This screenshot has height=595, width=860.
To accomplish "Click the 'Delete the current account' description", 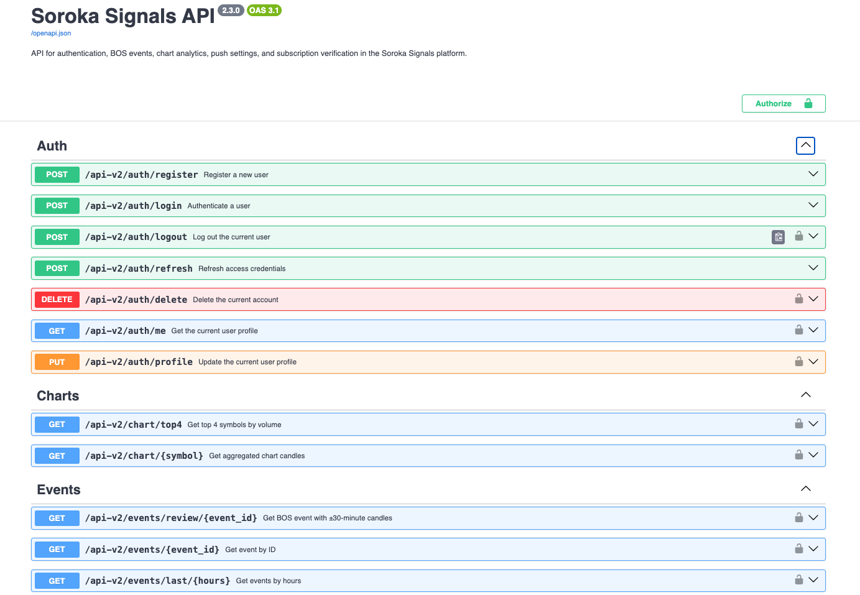I will point(236,300).
